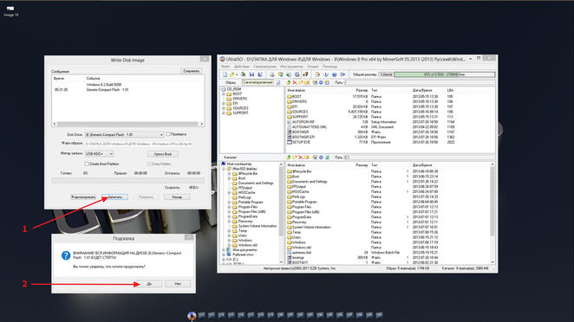574x322 pixels.
Task: Click the round blue info icon in main toolbar
Action: pos(334,74)
